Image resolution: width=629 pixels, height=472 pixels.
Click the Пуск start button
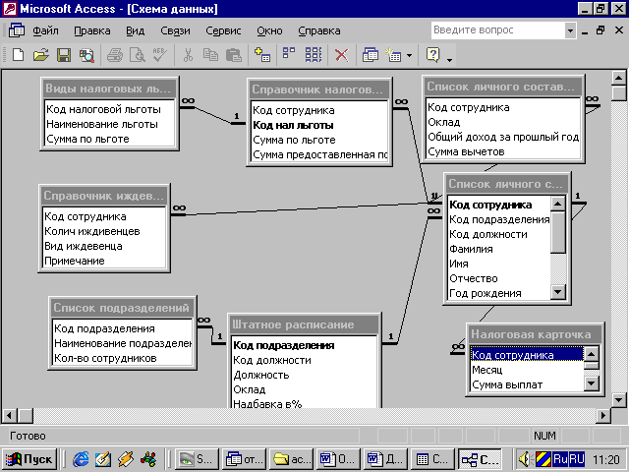click(29, 458)
